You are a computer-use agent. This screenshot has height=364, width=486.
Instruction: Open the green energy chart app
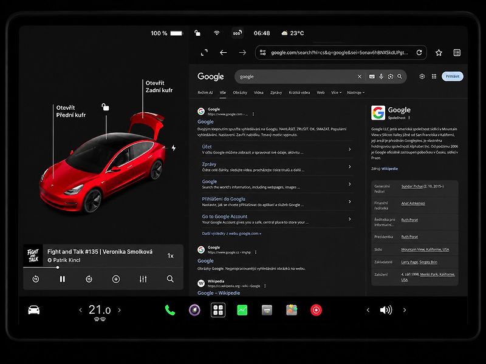coord(242,310)
